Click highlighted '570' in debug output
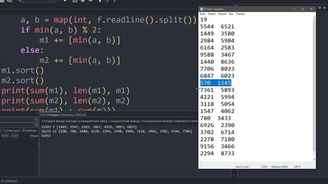The width and height of the screenshot is (328, 184). click(63, 131)
